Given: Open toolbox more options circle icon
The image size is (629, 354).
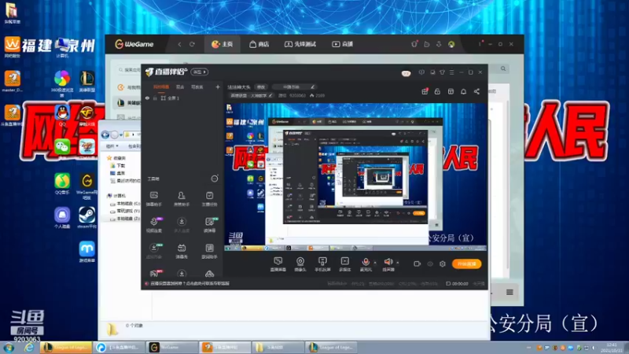Looking at the screenshot, I should tap(215, 179).
